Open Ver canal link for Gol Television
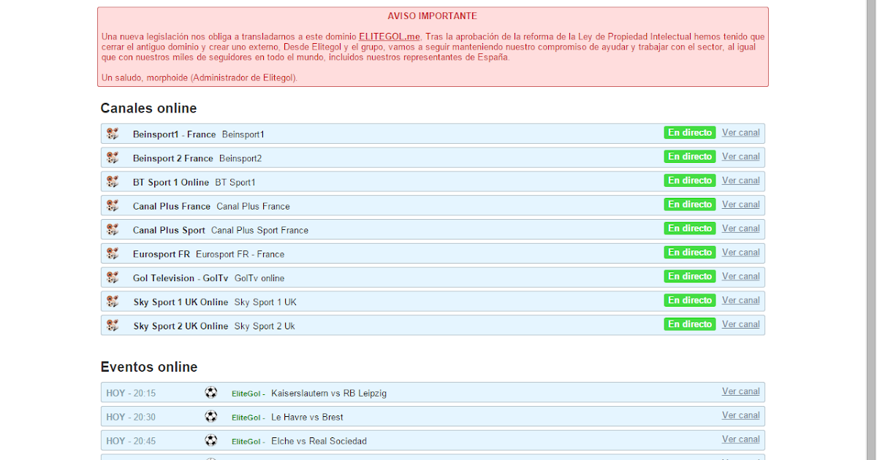877x460 pixels. click(740, 277)
